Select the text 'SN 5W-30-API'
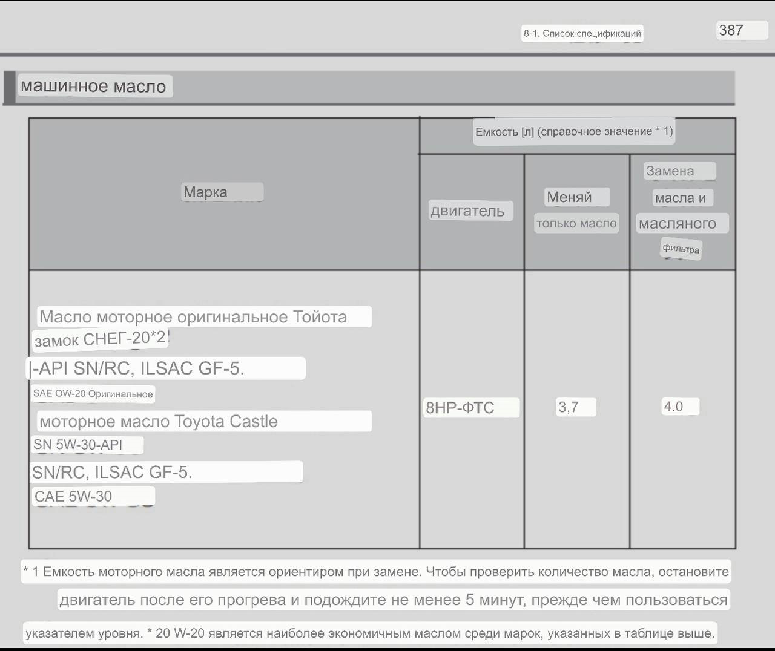This screenshot has height=651, width=775. point(77,445)
